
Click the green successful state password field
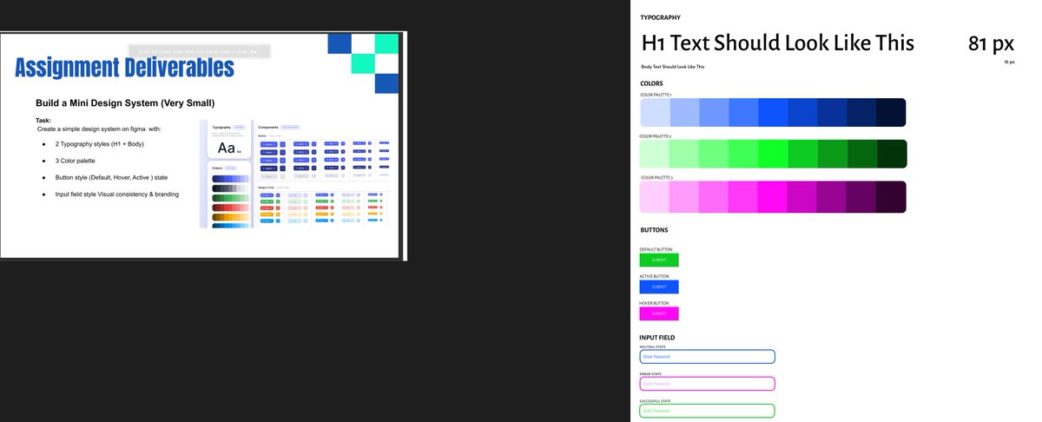(x=708, y=411)
